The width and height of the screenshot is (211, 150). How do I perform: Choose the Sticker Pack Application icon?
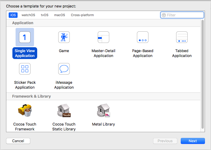(25, 69)
